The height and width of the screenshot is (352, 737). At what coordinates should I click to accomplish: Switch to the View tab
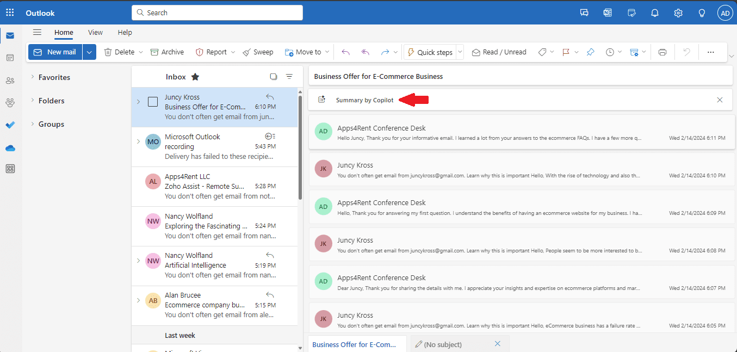[x=95, y=33]
